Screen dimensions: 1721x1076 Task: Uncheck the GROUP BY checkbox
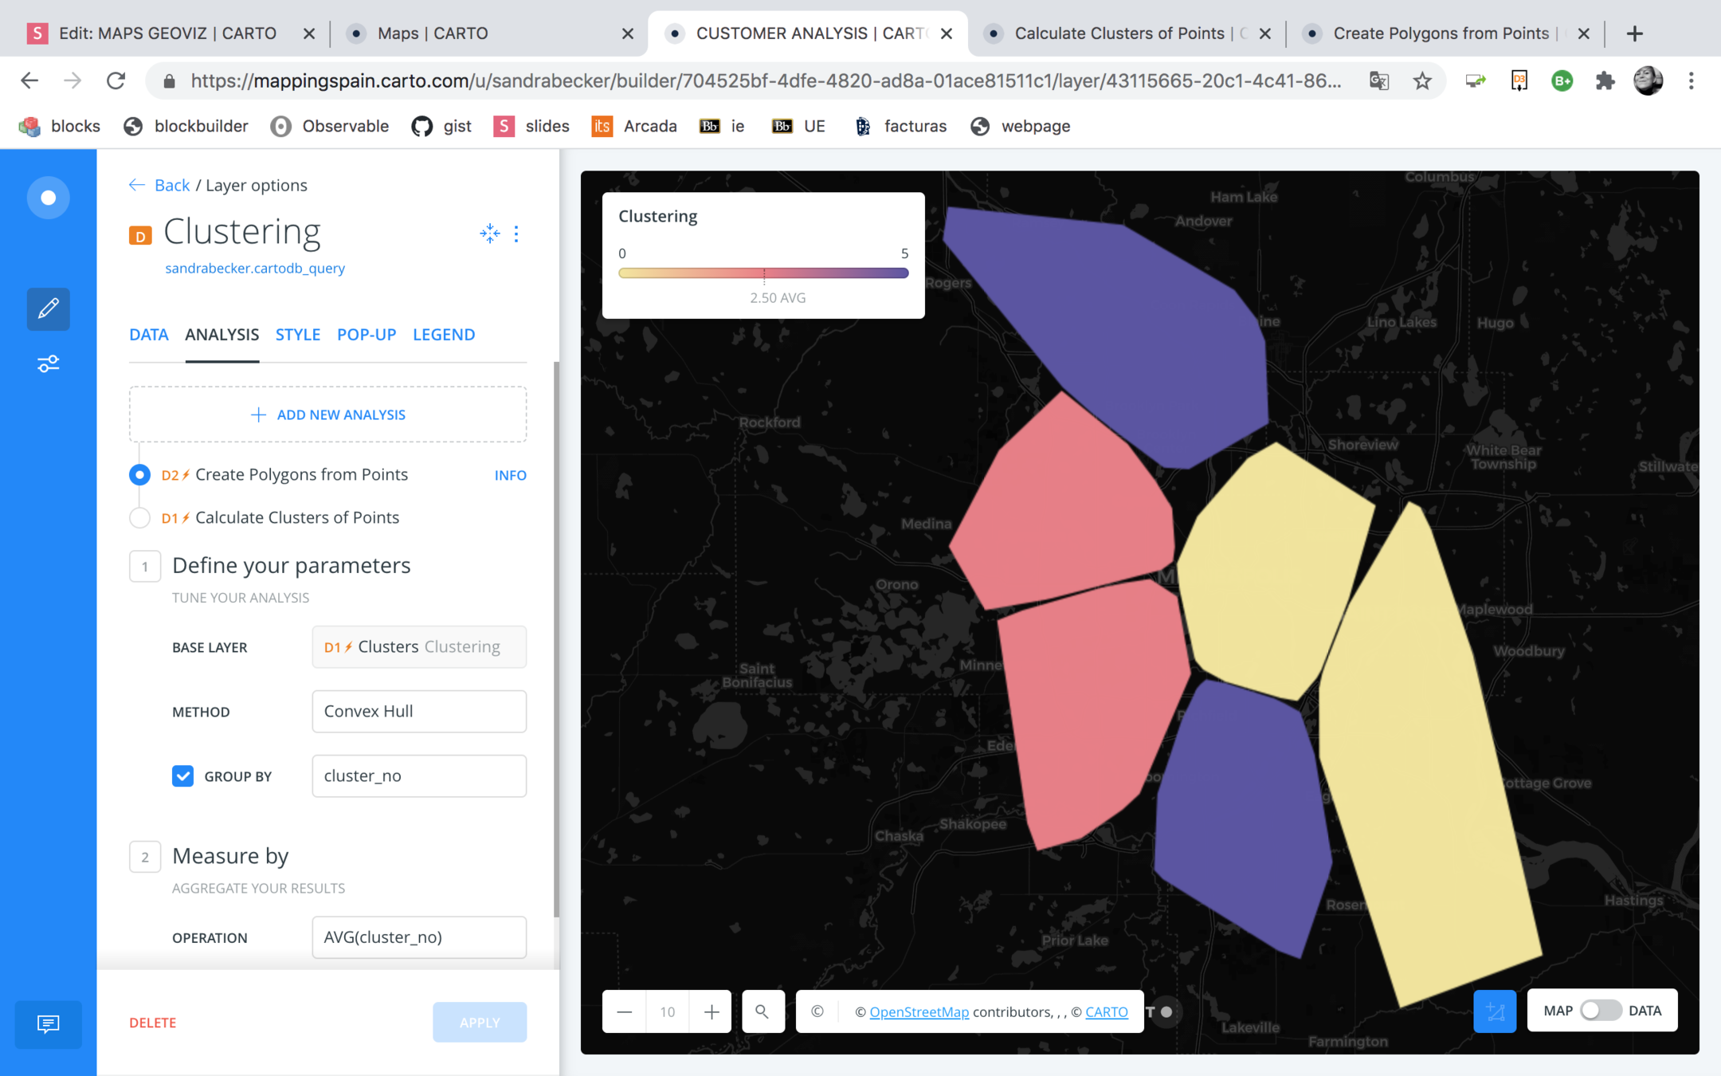point(182,776)
